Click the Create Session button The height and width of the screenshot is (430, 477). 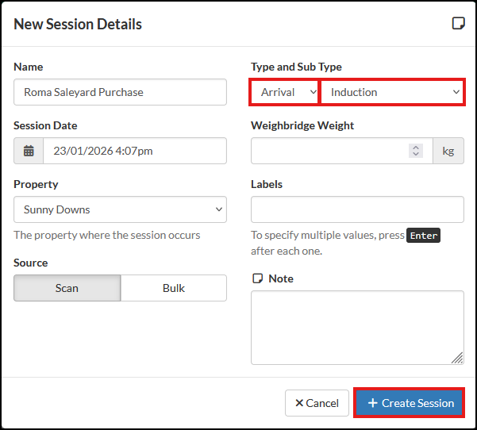click(x=410, y=403)
